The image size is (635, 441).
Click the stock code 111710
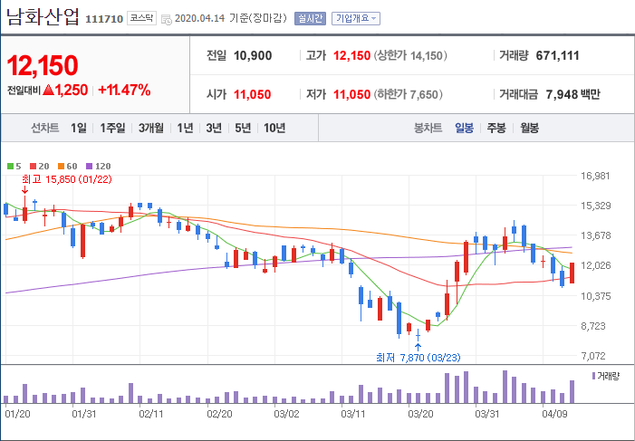pos(104,19)
